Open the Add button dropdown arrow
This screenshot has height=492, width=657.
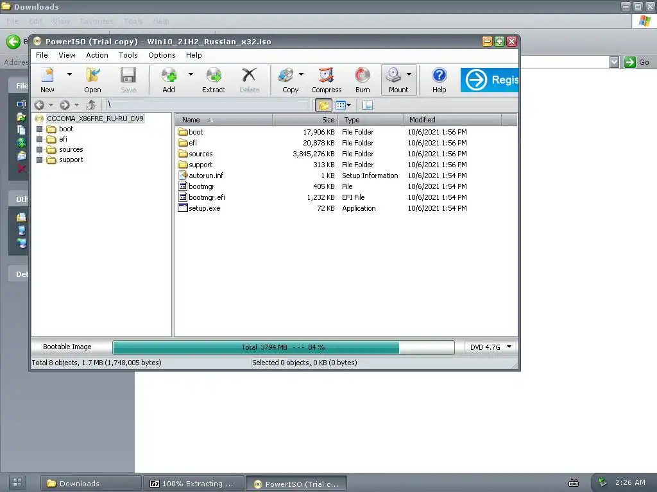point(191,74)
